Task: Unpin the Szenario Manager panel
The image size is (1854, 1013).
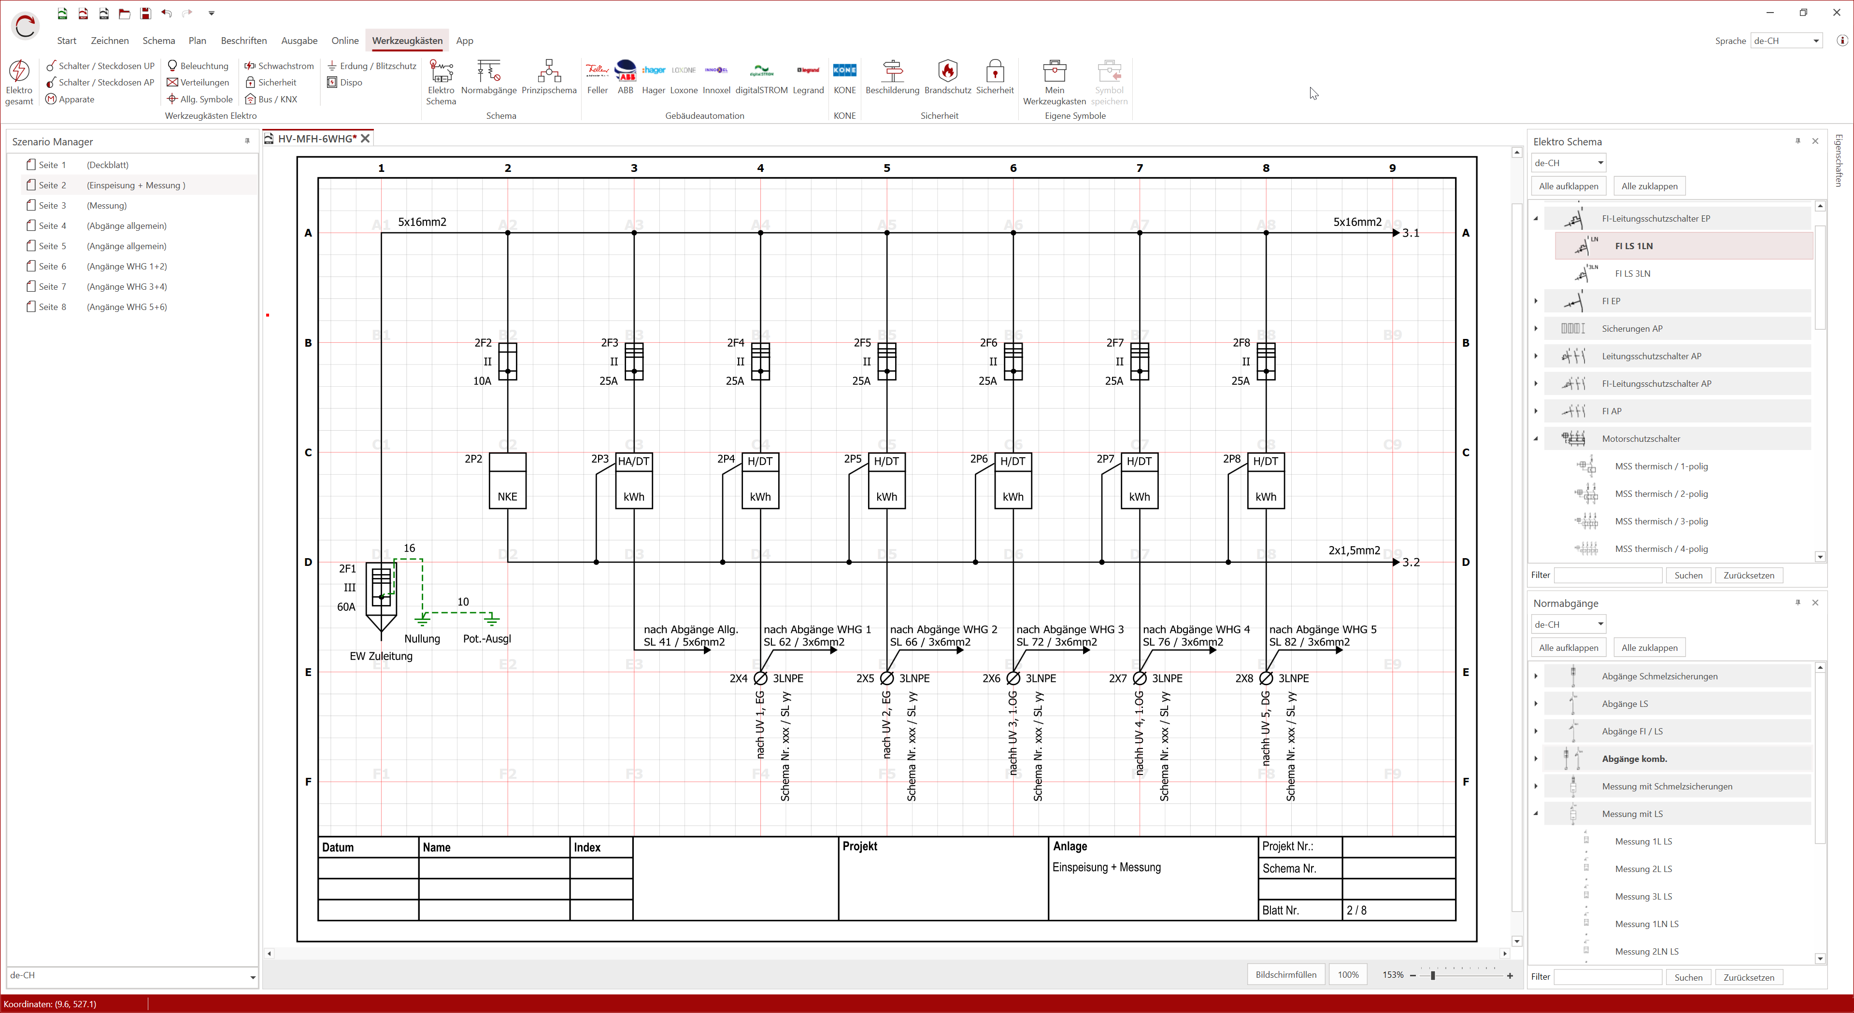Action: [x=248, y=141]
